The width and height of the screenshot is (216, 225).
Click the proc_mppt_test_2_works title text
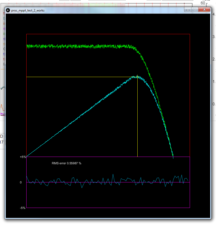point(28,10)
